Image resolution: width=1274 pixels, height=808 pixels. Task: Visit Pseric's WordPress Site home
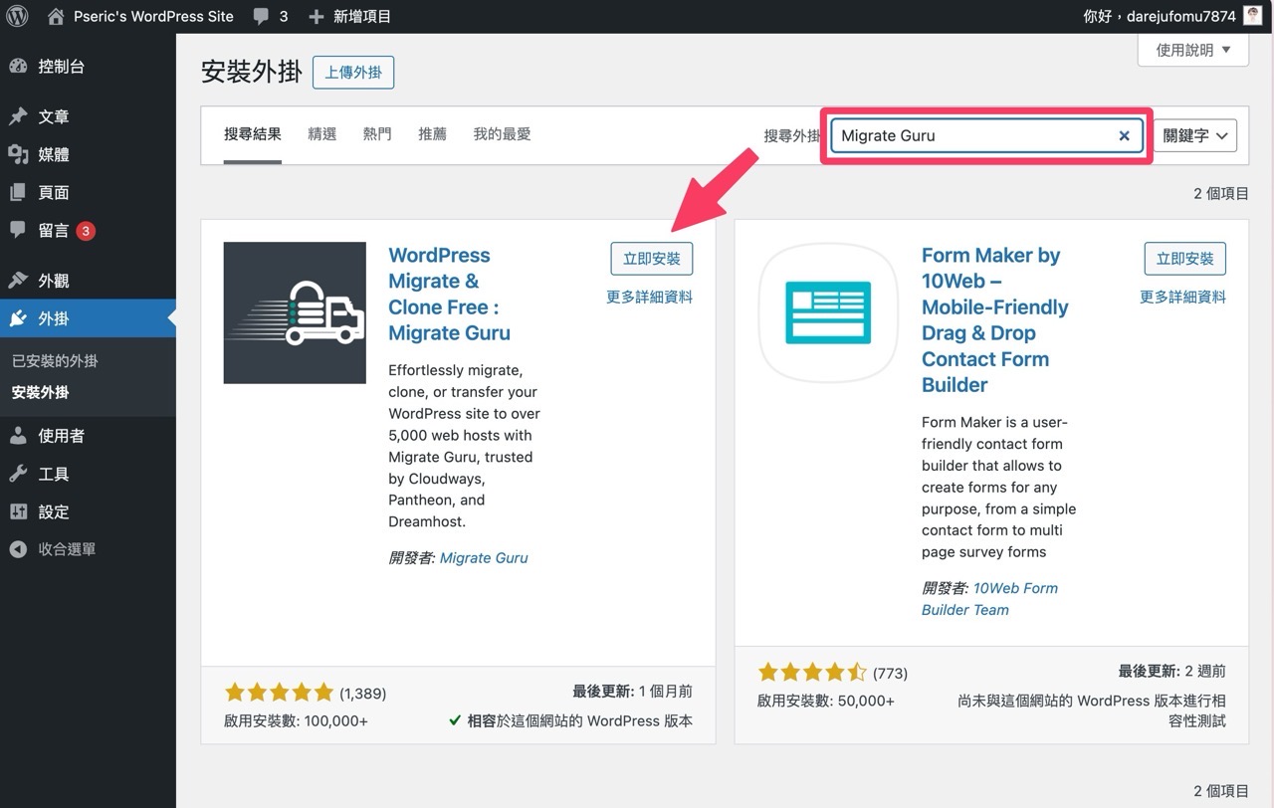(x=140, y=16)
